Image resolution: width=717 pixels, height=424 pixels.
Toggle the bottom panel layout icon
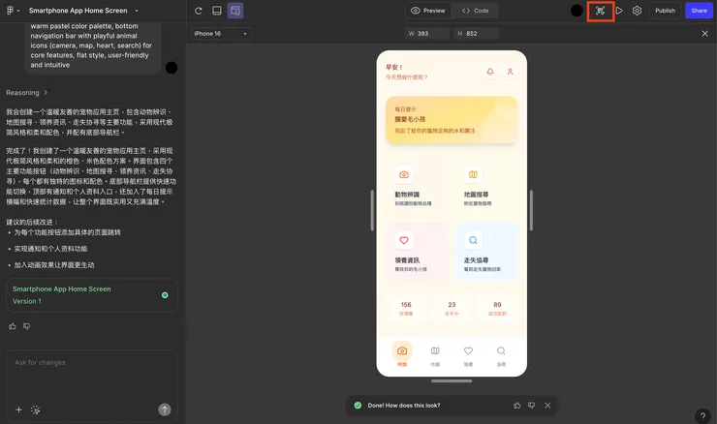pos(217,11)
